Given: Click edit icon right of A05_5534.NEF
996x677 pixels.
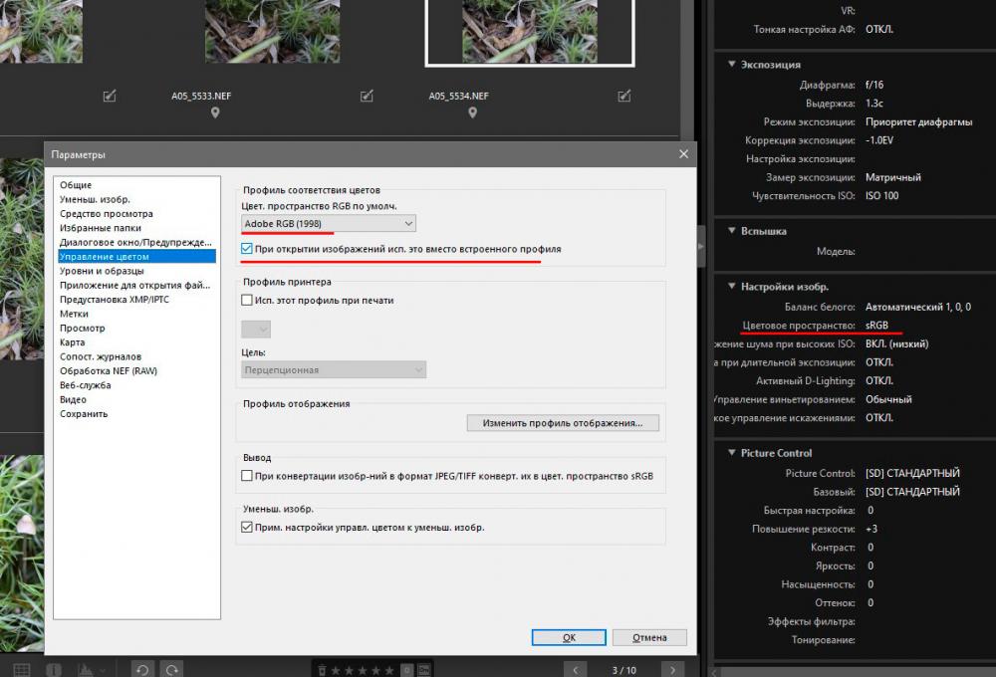Looking at the screenshot, I should (x=623, y=96).
